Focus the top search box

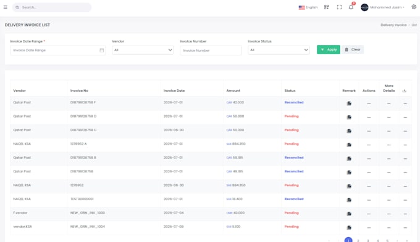[x=52, y=7]
